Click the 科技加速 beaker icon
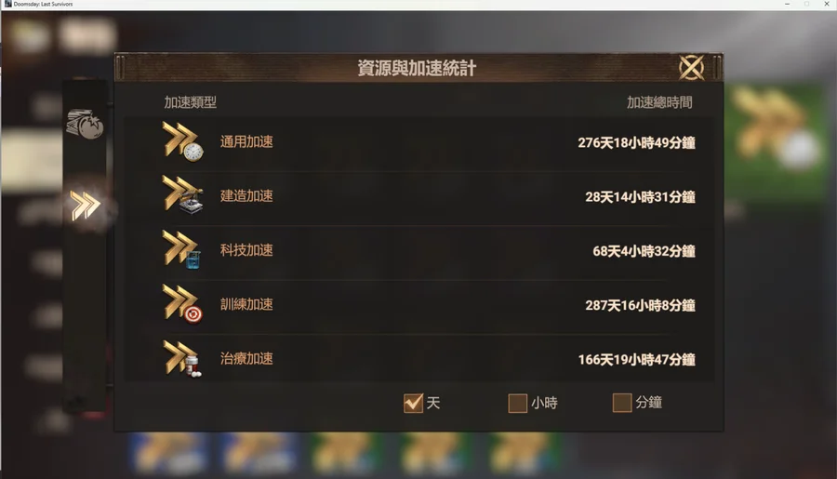Viewport: 837px width, 479px height. pyautogui.click(x=182, y=250)
